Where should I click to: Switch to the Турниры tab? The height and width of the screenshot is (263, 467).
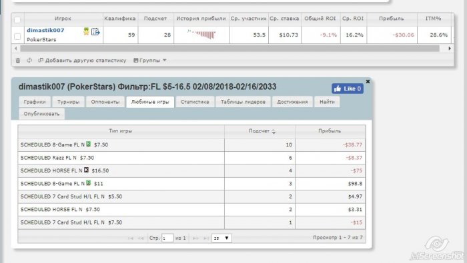coord(69,102)
